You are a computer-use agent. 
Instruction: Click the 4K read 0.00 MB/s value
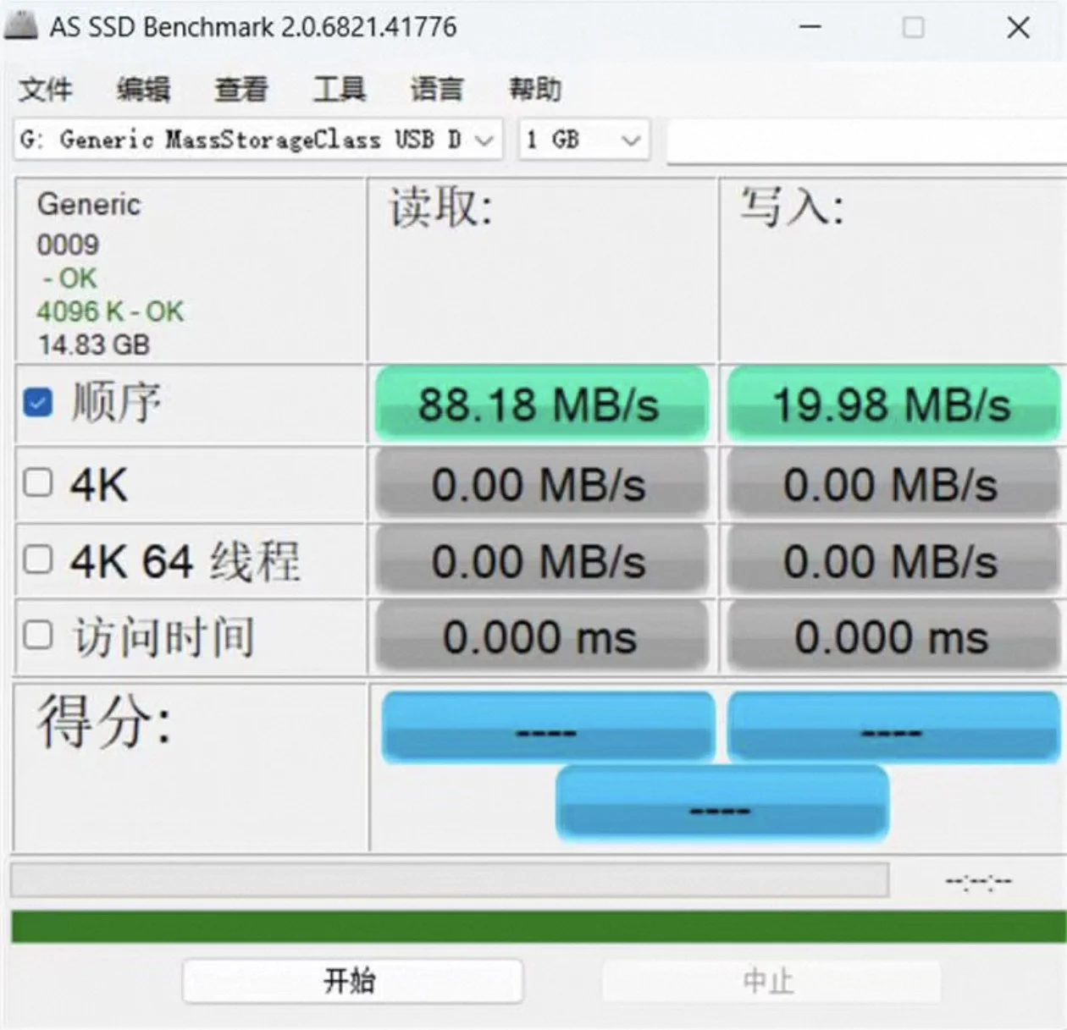[541, 484]
